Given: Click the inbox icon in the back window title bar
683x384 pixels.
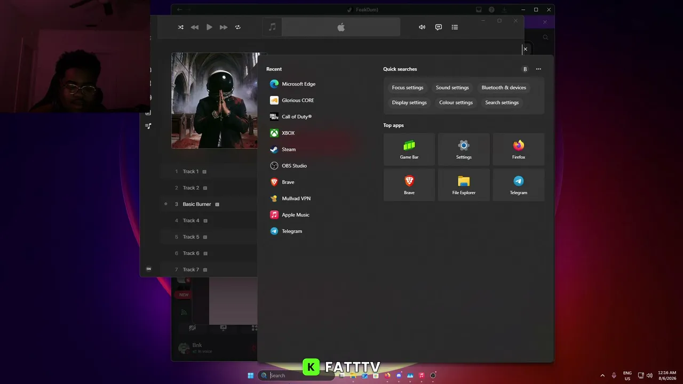Looking at the screenshot, I should (479, 10).
